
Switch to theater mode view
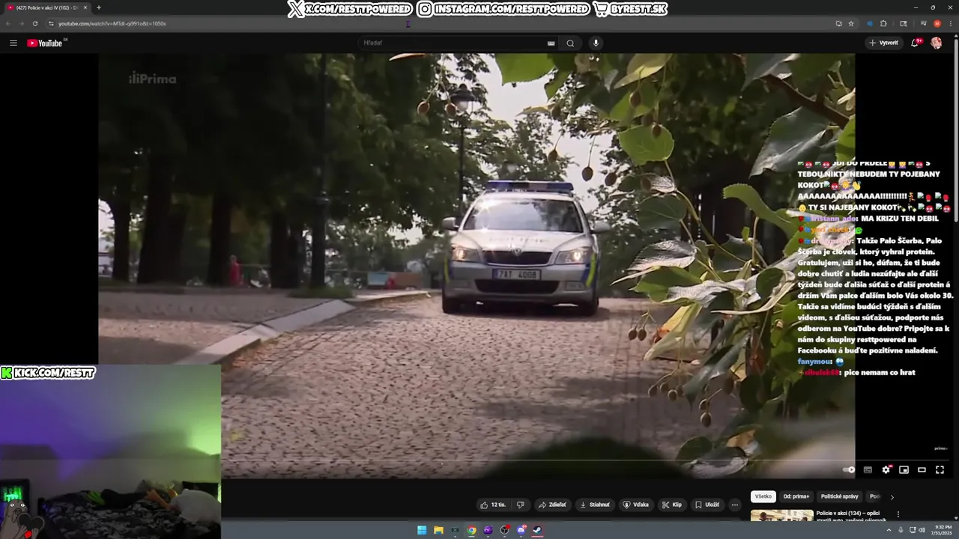[922, 469]
